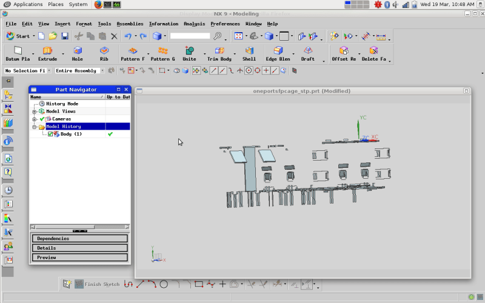Redo the last undone action

(143, 36)
